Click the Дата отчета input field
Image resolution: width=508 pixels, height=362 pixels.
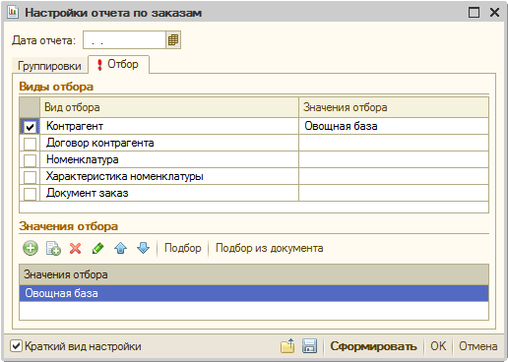click(x=124, y=40)
